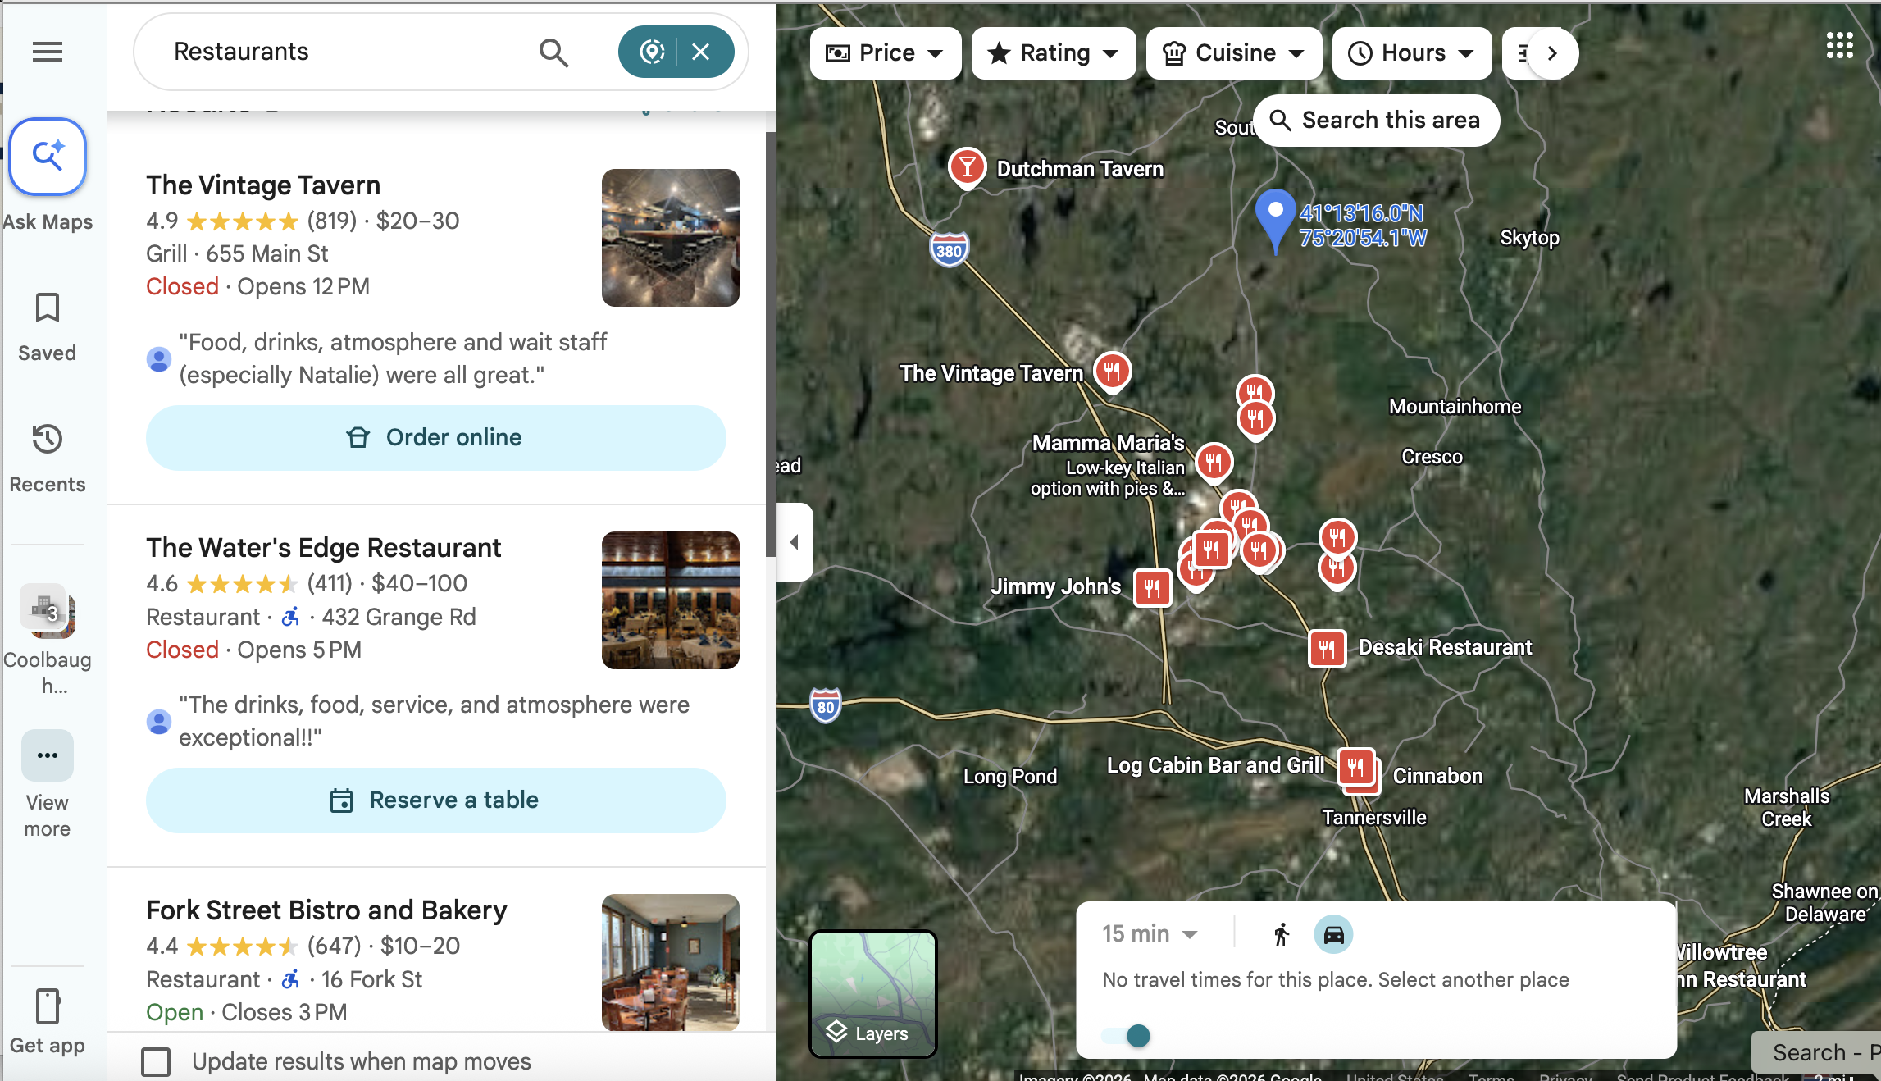Toggle the travel time switch

click(x=1126, y=1036)
